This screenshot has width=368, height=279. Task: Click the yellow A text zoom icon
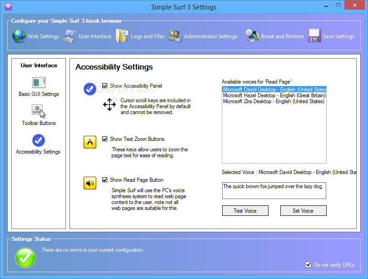(x=90, y=142)
